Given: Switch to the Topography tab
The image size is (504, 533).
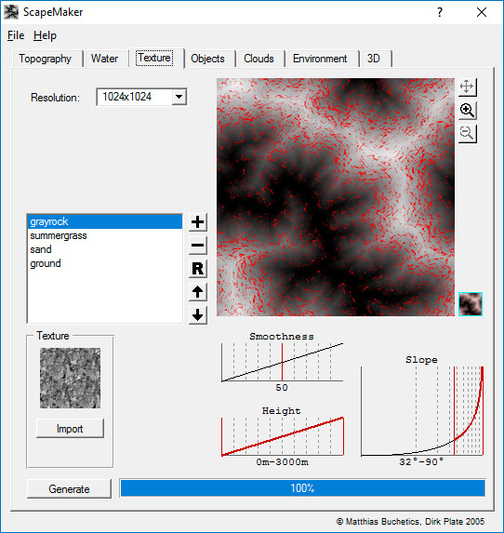Looking at the screenshot, I should click(x=46, y=59).
